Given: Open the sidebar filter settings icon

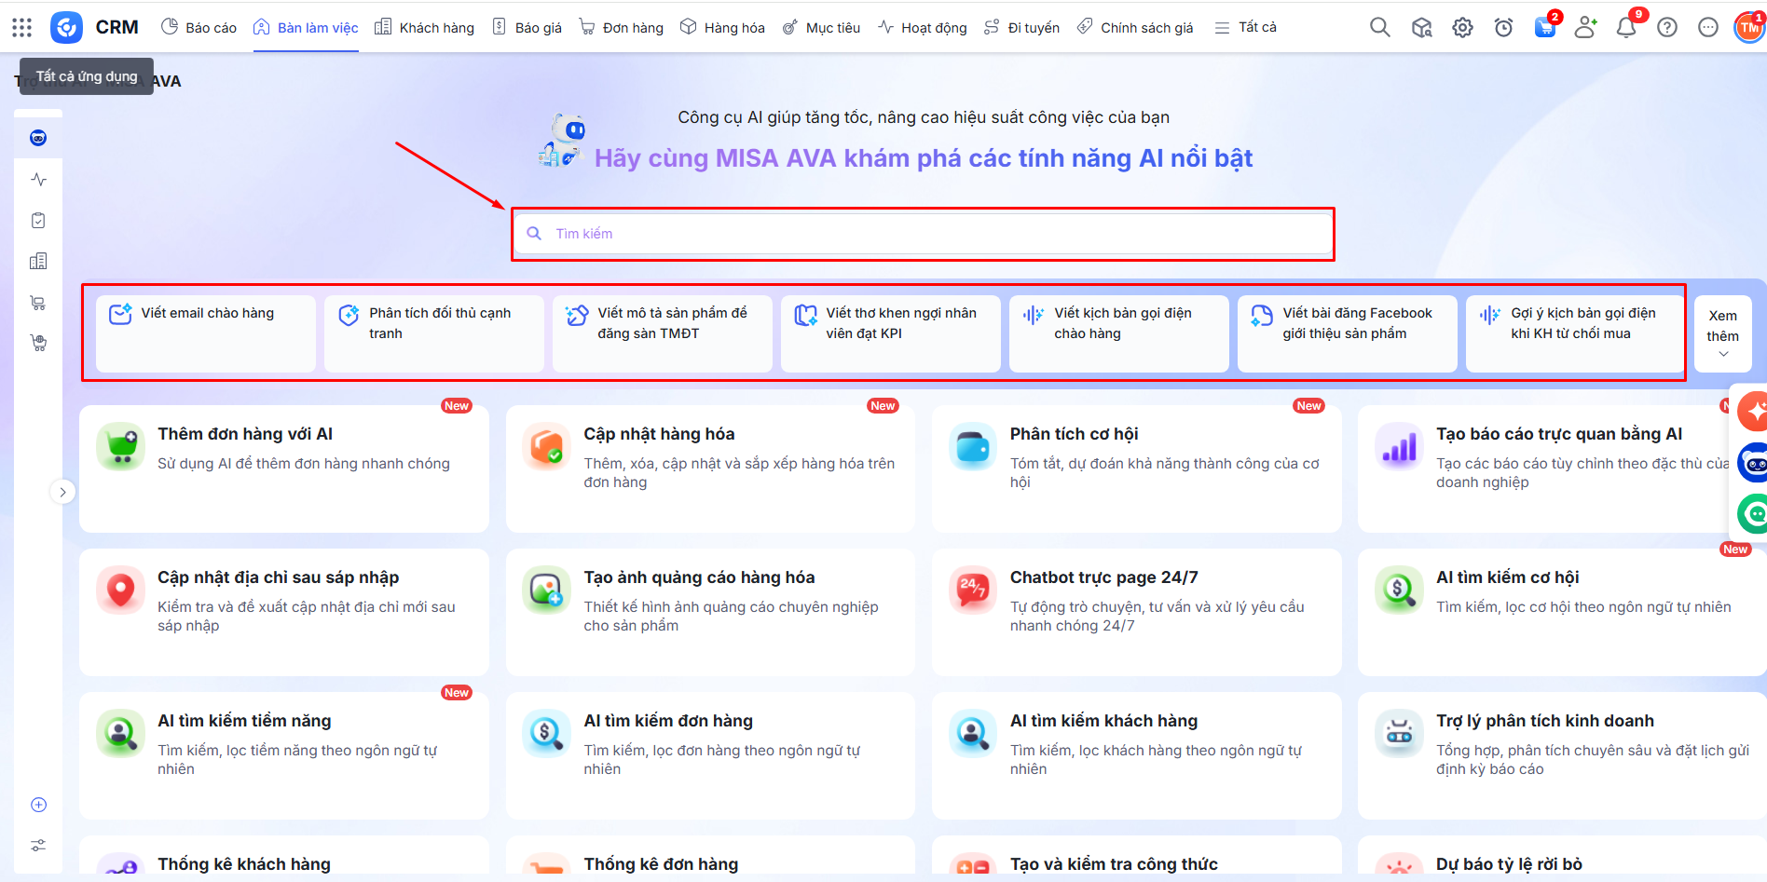Looking at the screenshot, I should coord(38,846).
